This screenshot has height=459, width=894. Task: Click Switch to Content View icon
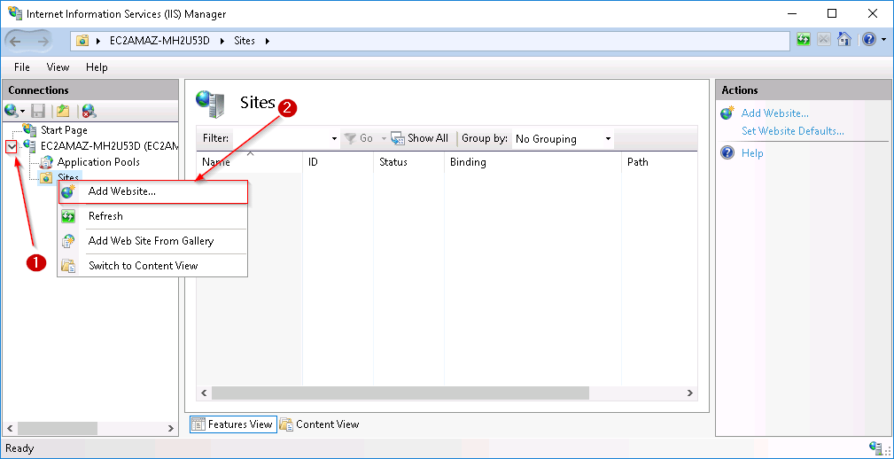click(x=68, y=266)
